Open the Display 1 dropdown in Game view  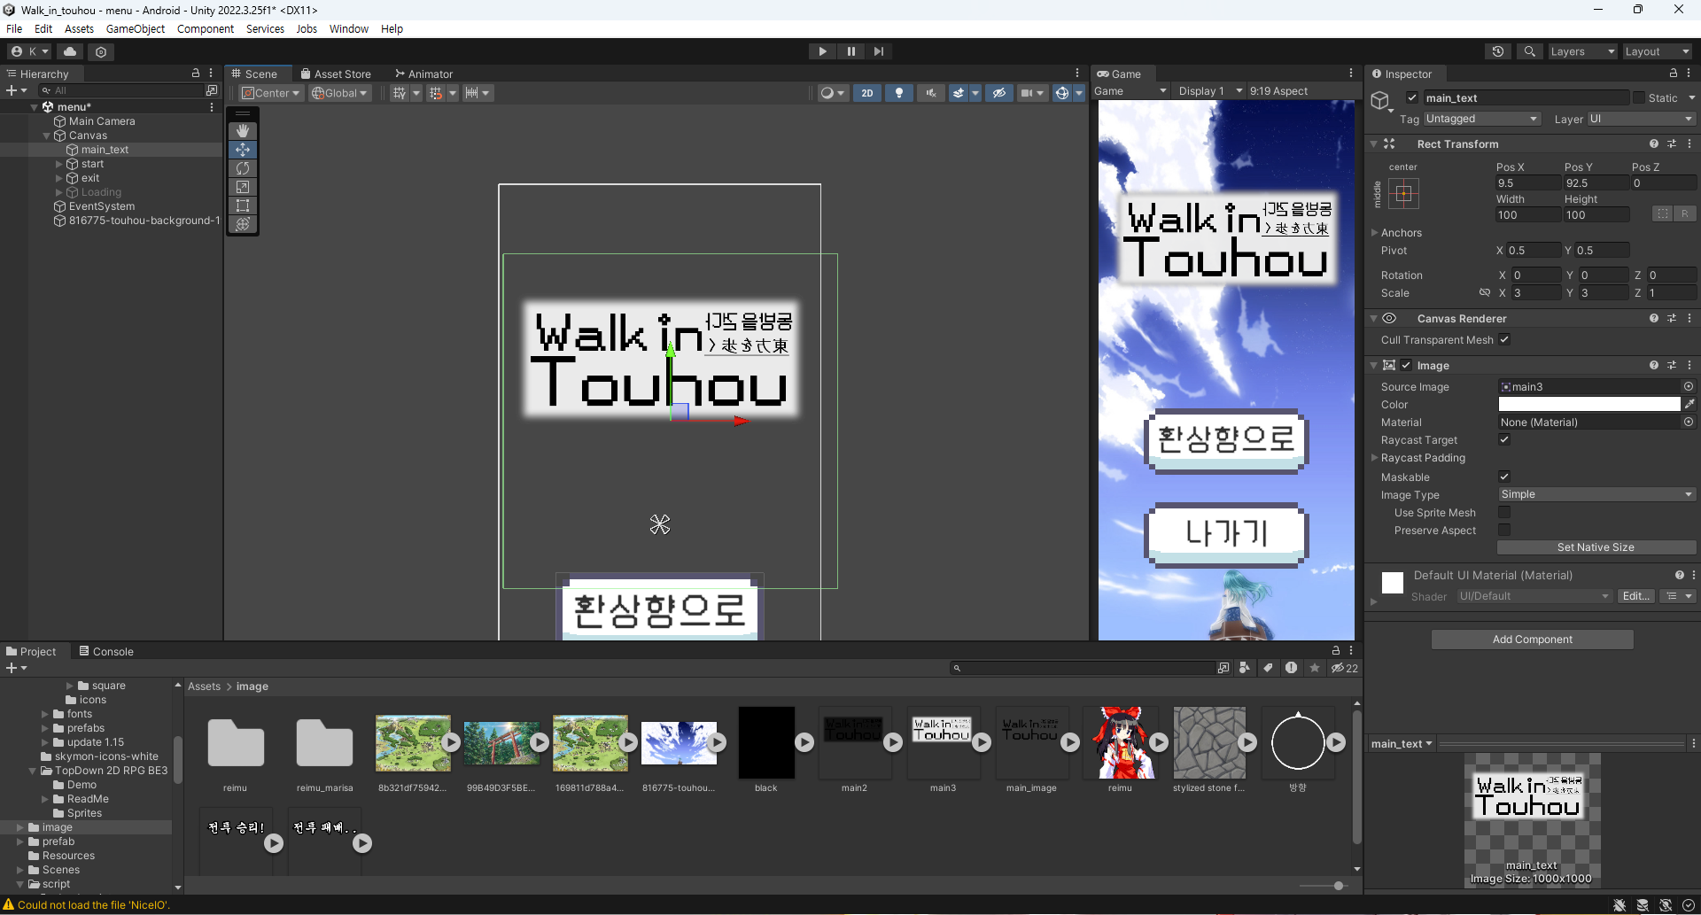1209,91
